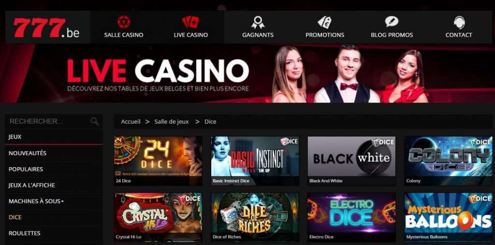Select the Dice category in sidebar

15,217
